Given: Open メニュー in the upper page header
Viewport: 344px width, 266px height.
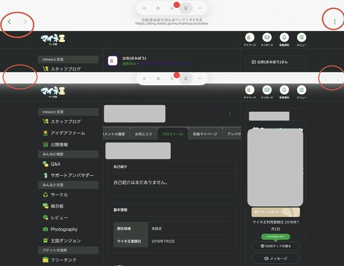Looking at the screenshot, I should point(302,40).
